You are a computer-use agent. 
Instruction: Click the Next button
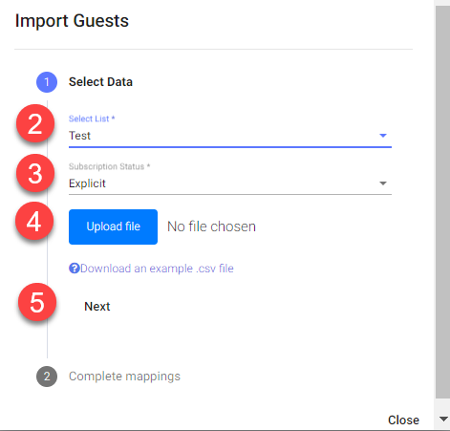pos(97,307)
